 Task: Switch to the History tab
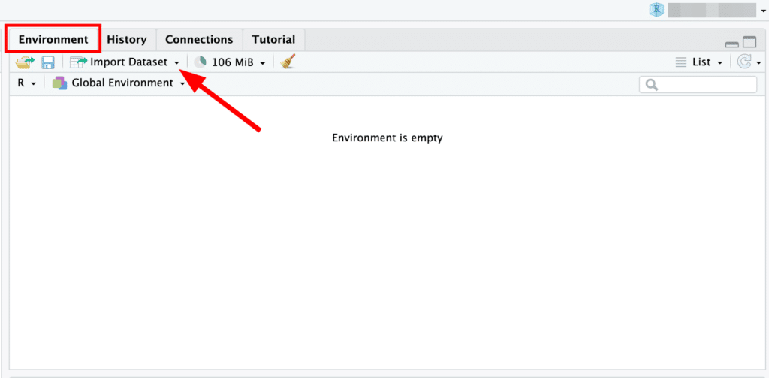(x=126, y=39)
